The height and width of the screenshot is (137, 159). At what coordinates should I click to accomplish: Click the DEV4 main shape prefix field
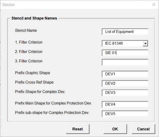pos(125,104)
